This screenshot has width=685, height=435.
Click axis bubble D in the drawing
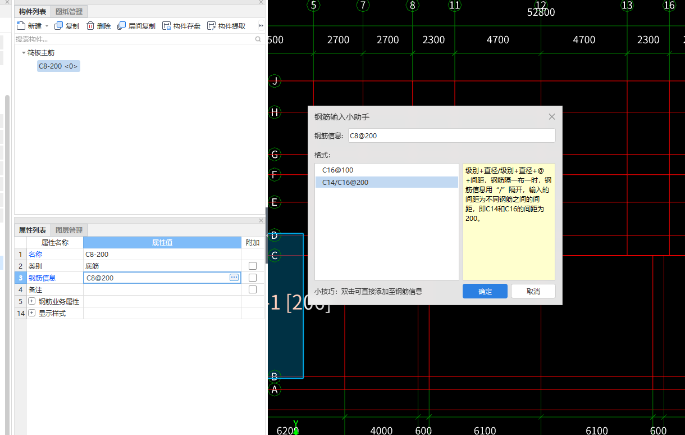[x=275, y=235]
